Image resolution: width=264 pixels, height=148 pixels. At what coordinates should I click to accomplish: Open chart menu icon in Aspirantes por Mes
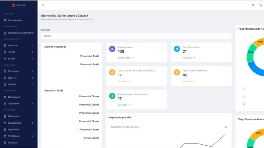pyautogui.click(x=226, y=127)
